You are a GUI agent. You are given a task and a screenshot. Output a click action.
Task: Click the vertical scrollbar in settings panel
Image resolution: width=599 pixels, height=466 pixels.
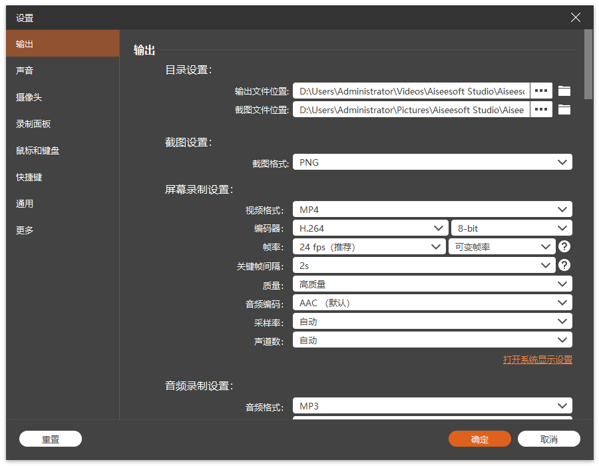tap(588, 63)
